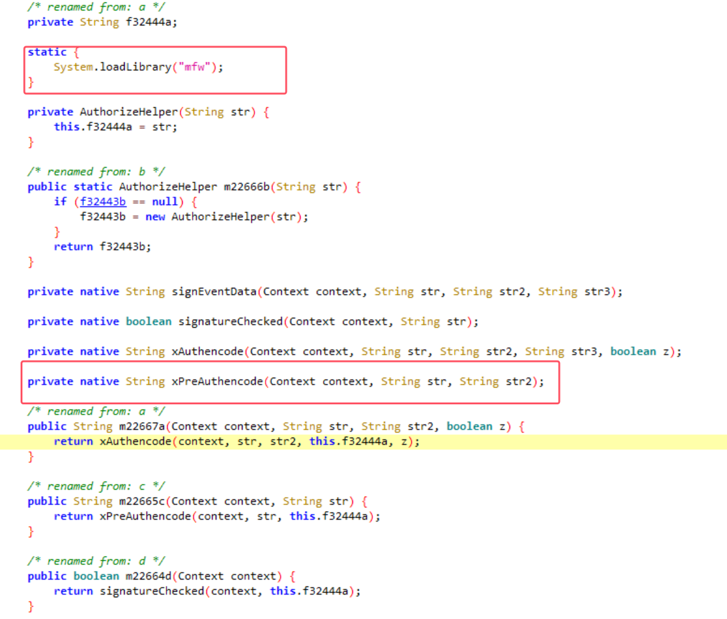Click the signEventData native method name

pyautogui.click(x=214, y=292)
